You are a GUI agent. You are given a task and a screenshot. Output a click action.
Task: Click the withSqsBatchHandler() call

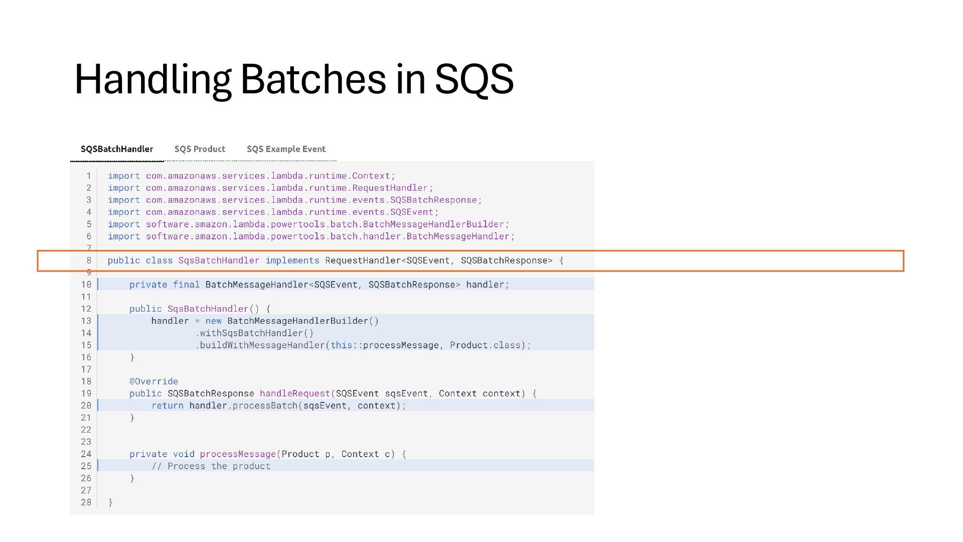254,333
